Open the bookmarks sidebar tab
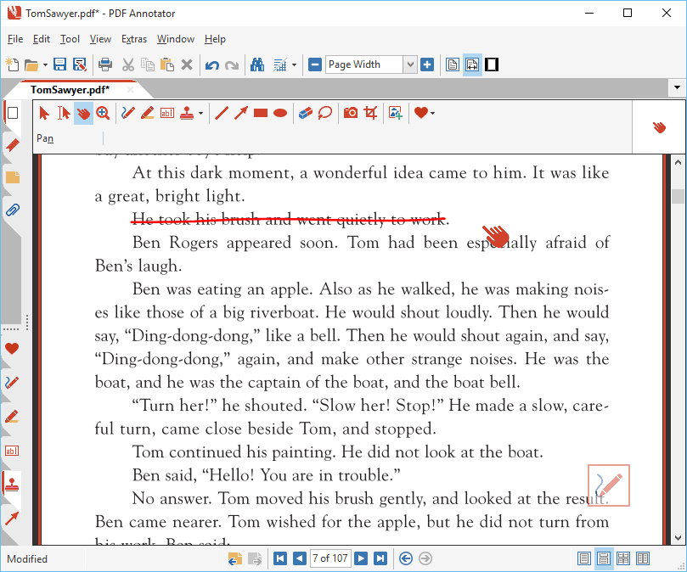The height and width of the screenshot is (572, 687). click(x=12, y=145)
